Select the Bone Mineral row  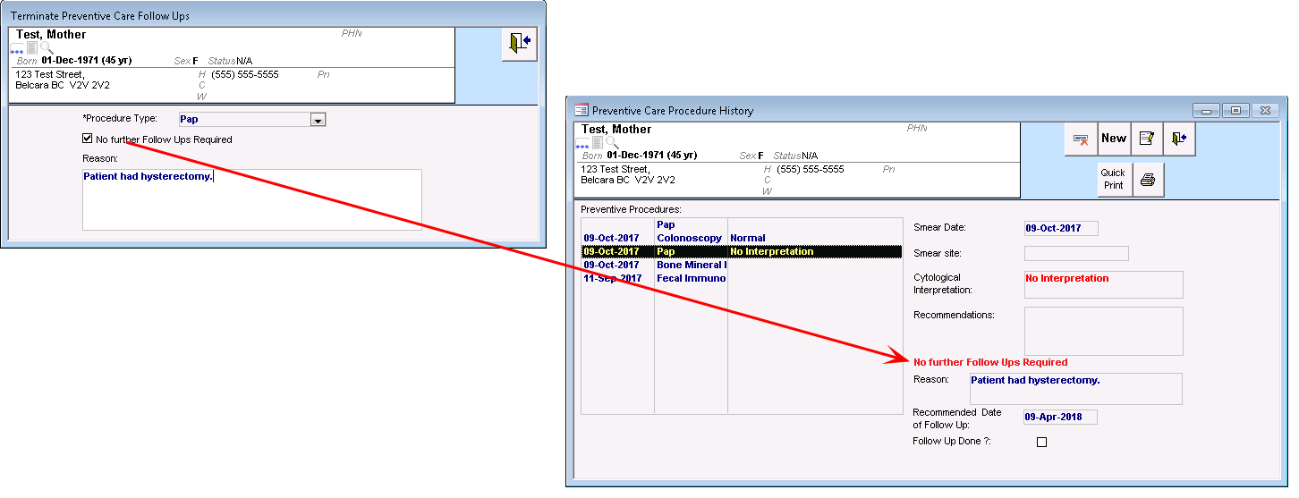click(x=742, y=266)
